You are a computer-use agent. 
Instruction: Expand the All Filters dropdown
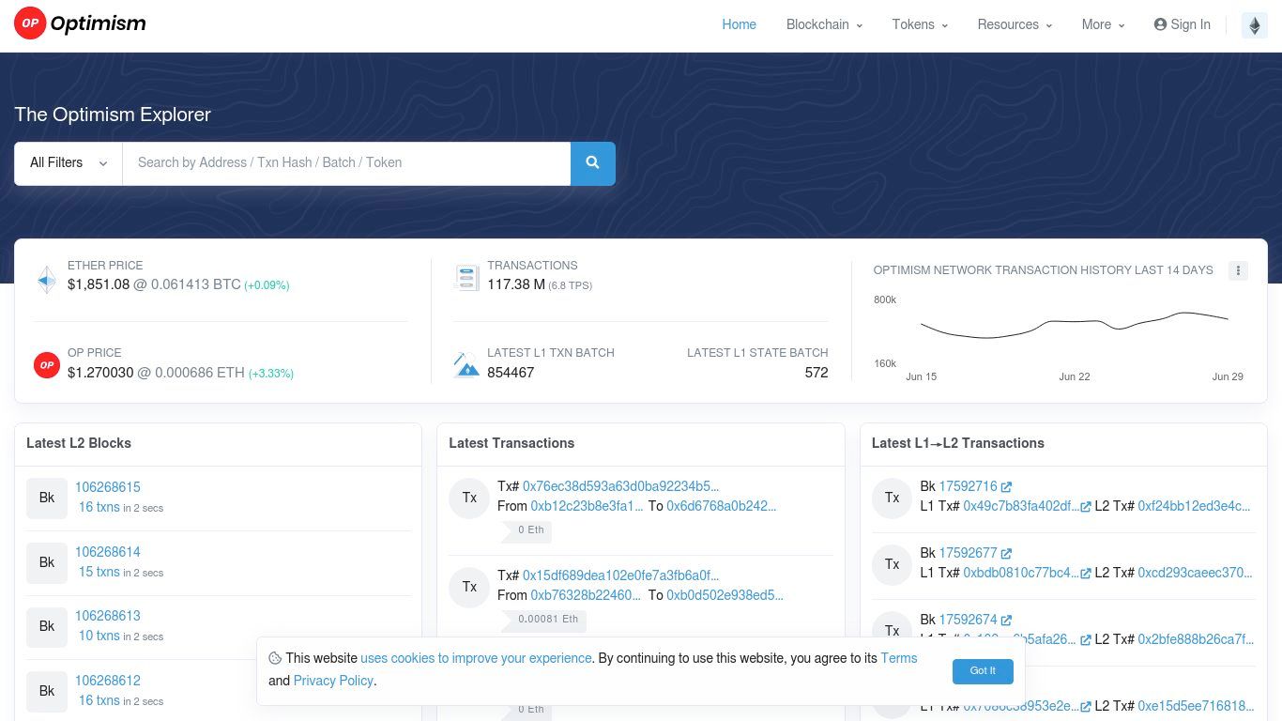tap(69, 163)
